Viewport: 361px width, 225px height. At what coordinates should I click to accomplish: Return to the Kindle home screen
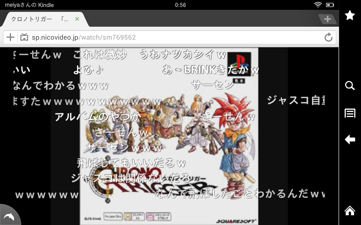tap(350, 210)
